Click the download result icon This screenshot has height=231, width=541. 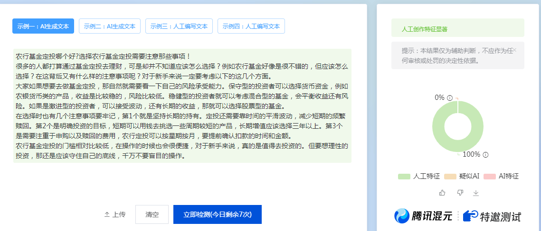point(476,193)
